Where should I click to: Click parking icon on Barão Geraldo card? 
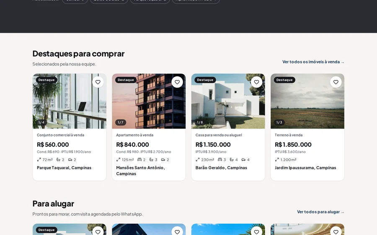[243, 159]
